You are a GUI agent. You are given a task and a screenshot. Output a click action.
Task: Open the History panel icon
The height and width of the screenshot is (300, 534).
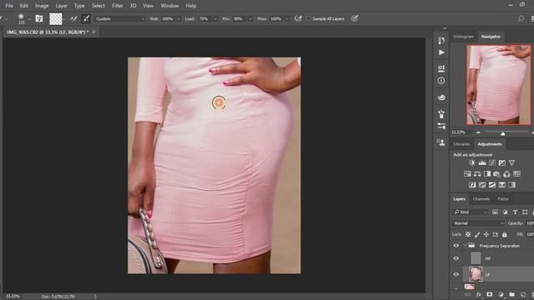(441, 40)
